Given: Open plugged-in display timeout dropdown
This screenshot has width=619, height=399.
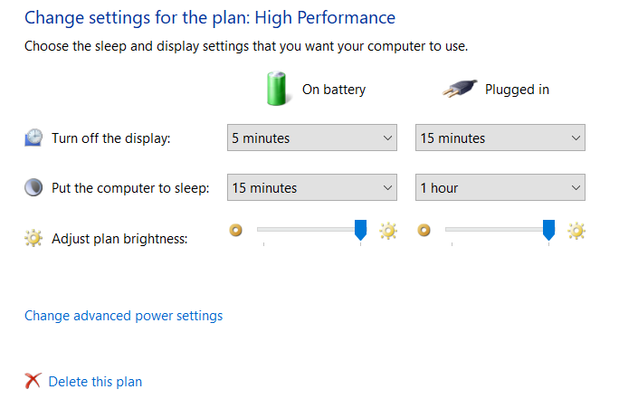Looking at the screenshot, I should click(x=500, y=138).
